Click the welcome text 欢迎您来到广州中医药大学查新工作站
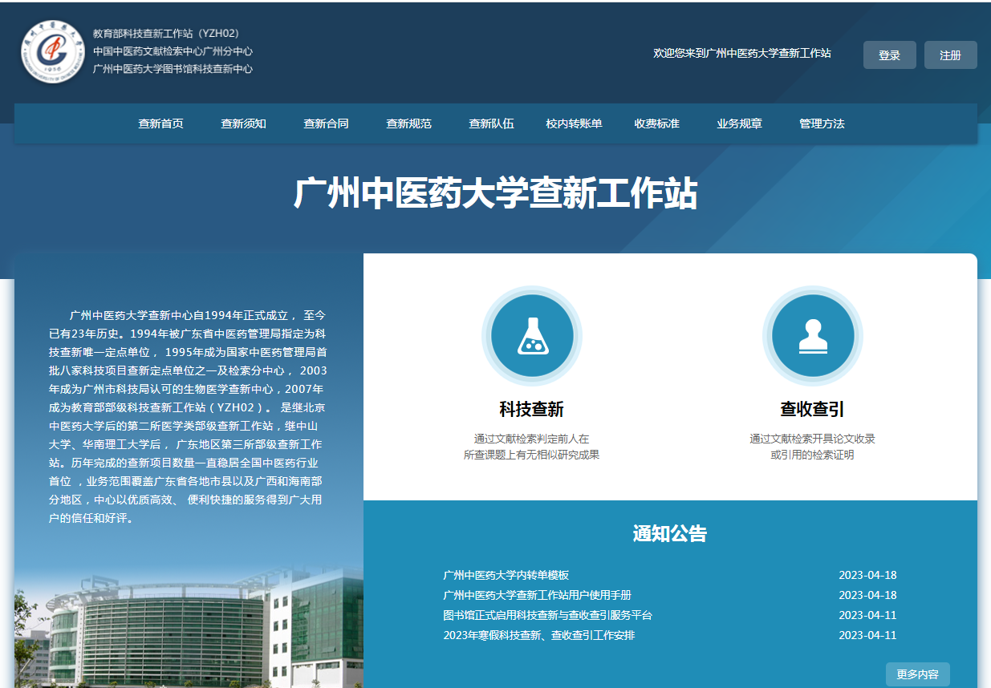991x688 pixels. pyautogui.click(x=742, y=53)
